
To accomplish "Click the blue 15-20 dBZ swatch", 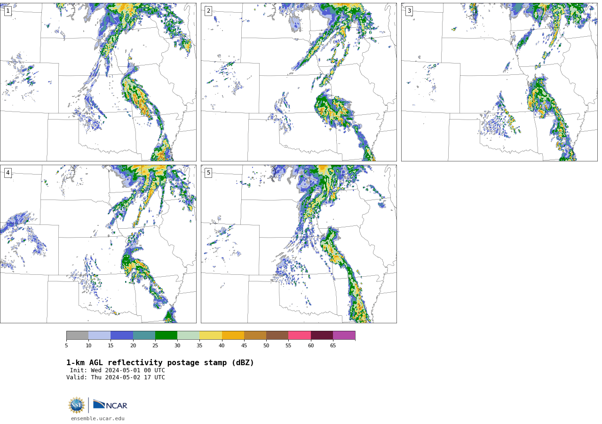I will click(x=122, y=336).
